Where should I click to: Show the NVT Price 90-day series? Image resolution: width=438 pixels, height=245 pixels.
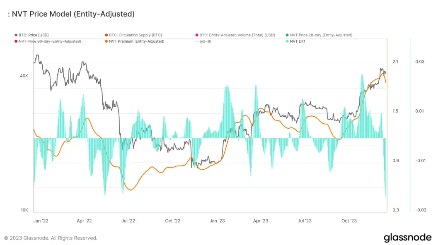50,41
